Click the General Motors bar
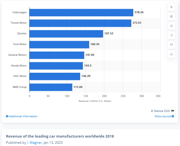 pyautogui.click(x=57, y=55)
